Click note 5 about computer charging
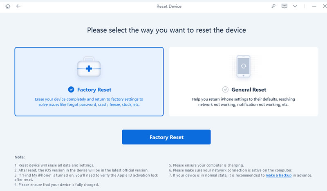This screenshot has width=327, height=191. [206, 165]
